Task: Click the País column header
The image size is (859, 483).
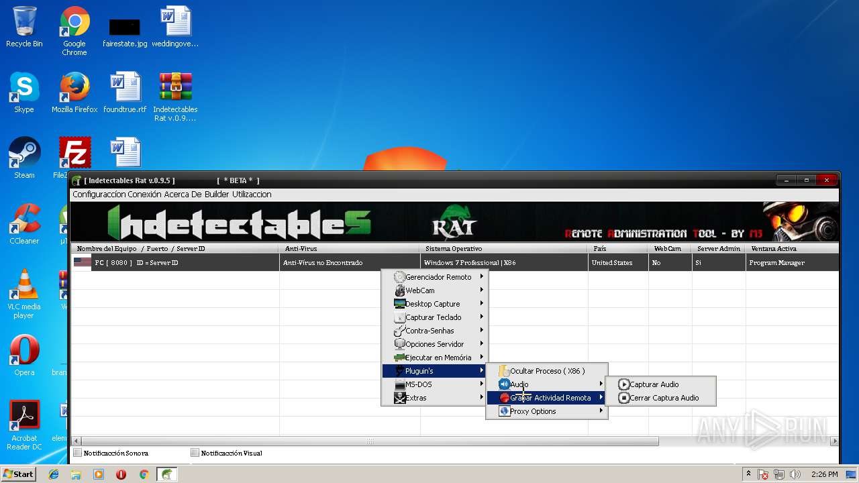Action: (618, 249)
